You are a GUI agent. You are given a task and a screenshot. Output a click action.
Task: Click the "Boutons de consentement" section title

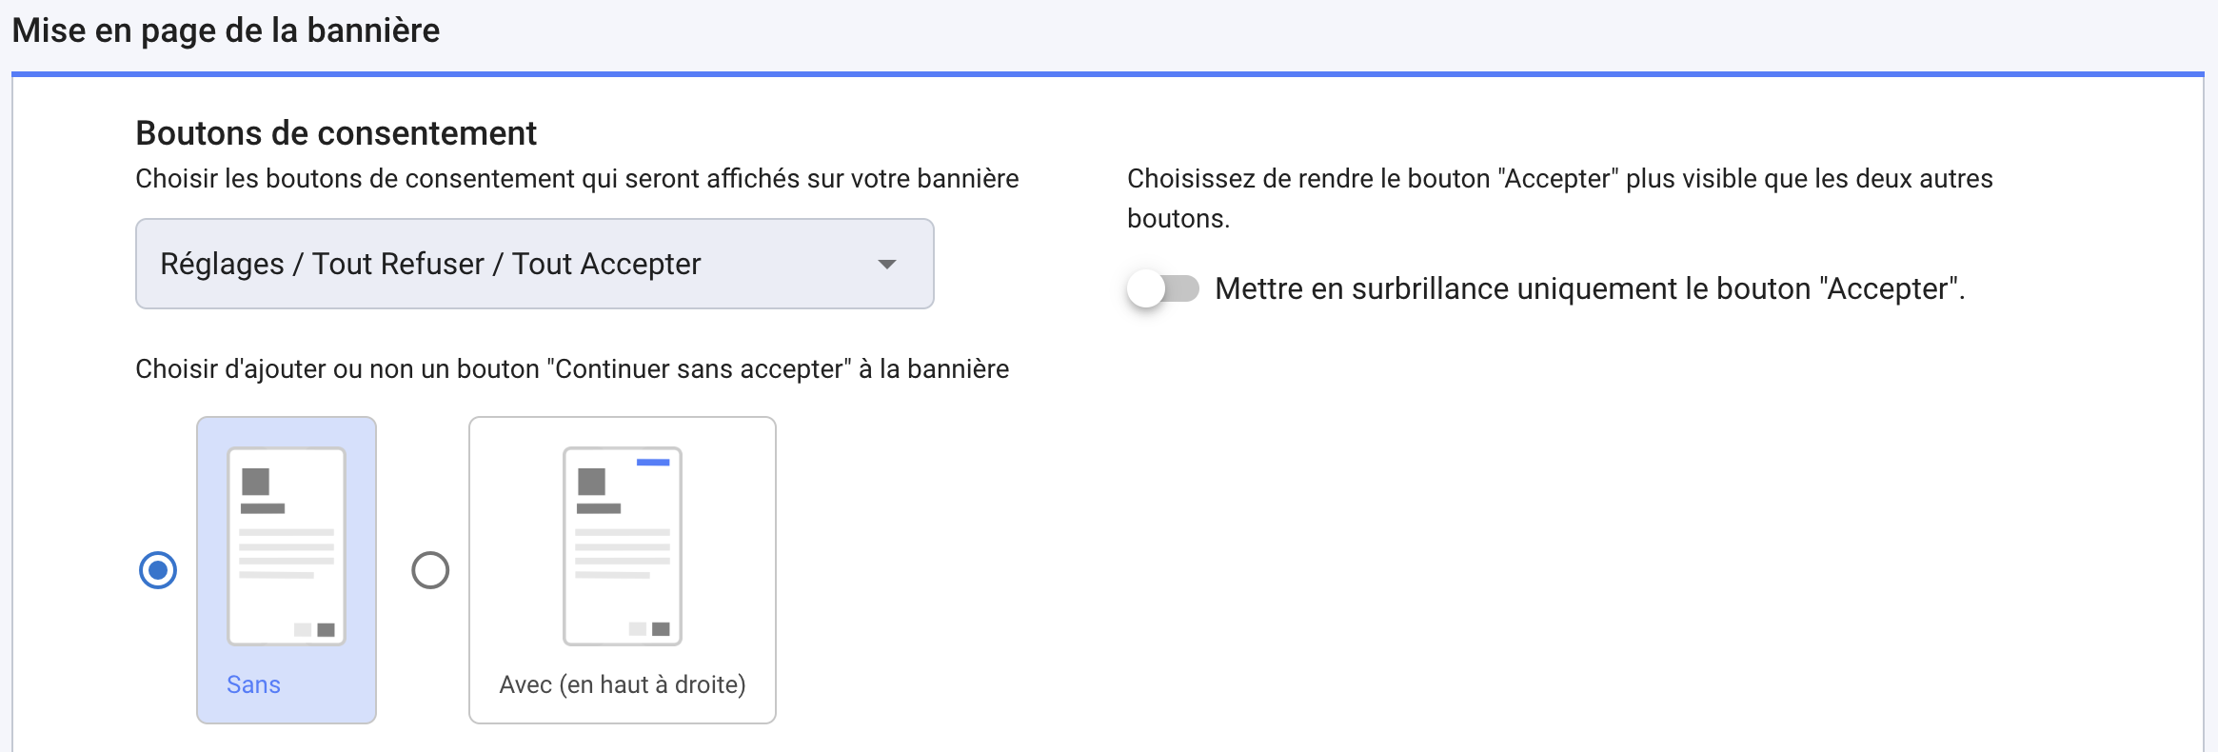click(335, 132)
